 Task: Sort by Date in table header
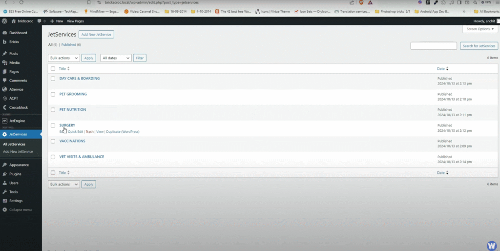442,68
